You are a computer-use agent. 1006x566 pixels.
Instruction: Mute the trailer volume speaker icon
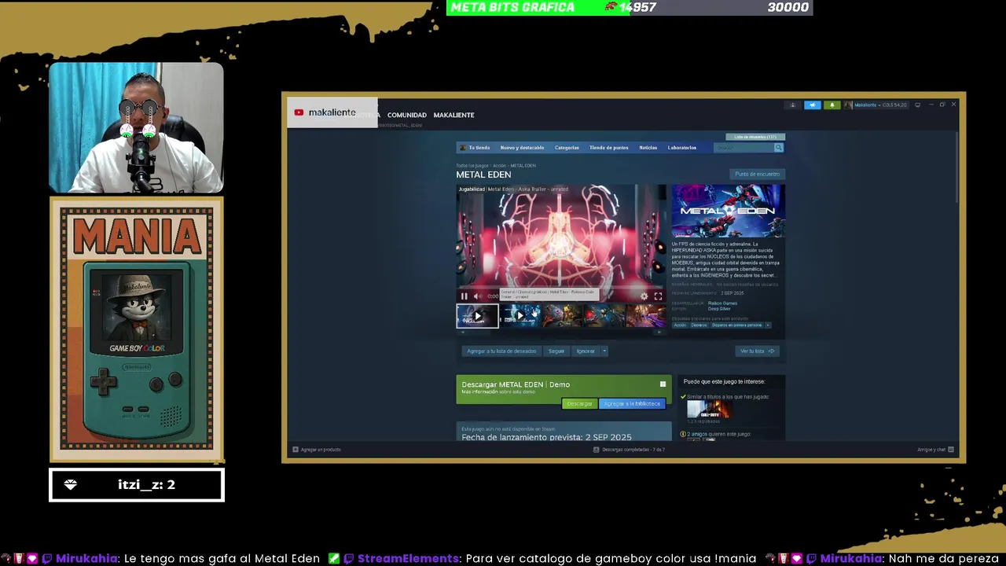[x=477, y=296]
